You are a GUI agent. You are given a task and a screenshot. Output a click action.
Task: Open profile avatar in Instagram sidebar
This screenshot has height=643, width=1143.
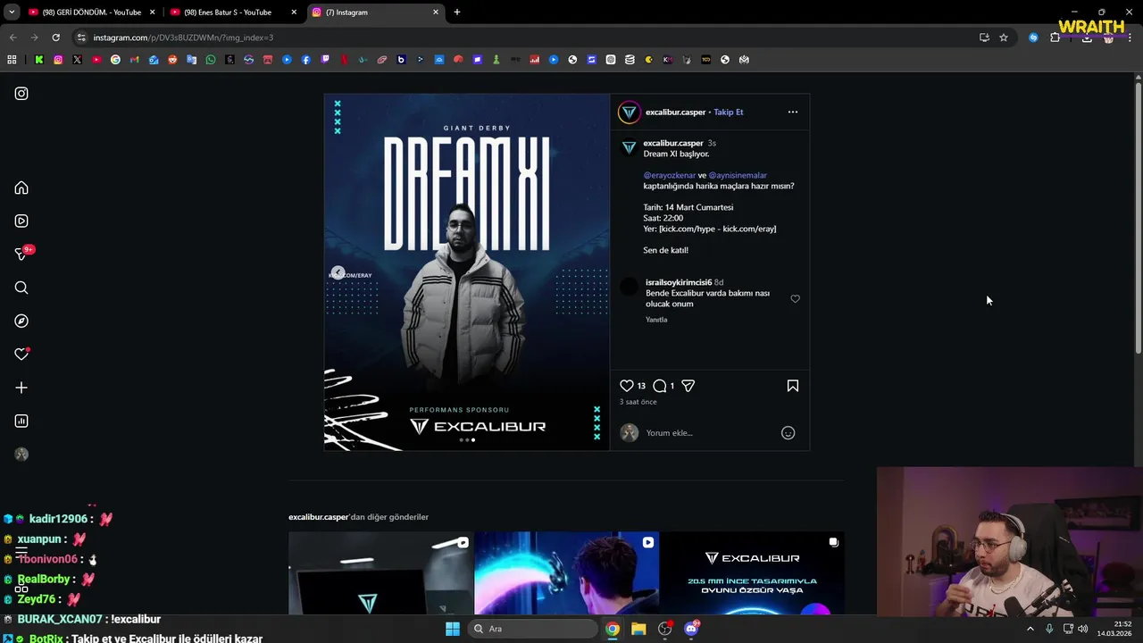[x=21, y=455]
